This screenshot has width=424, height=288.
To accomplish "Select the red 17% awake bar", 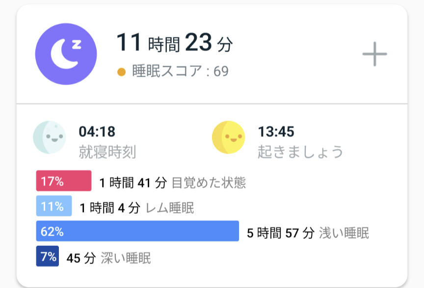I will pyautogui.click(x=64, y=181).
